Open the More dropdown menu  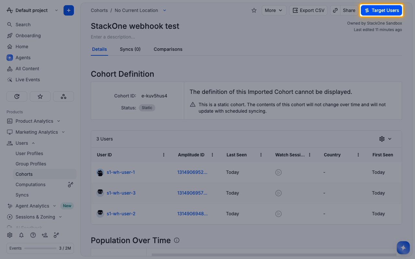pyautogui.click(x=274, y=10)
